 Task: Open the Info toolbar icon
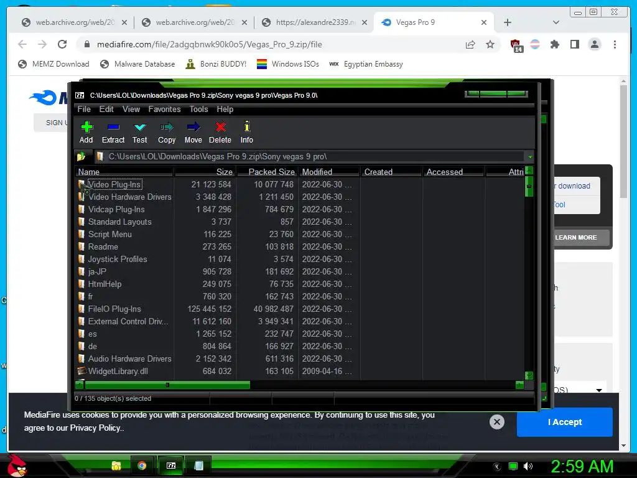coord(246,133)
